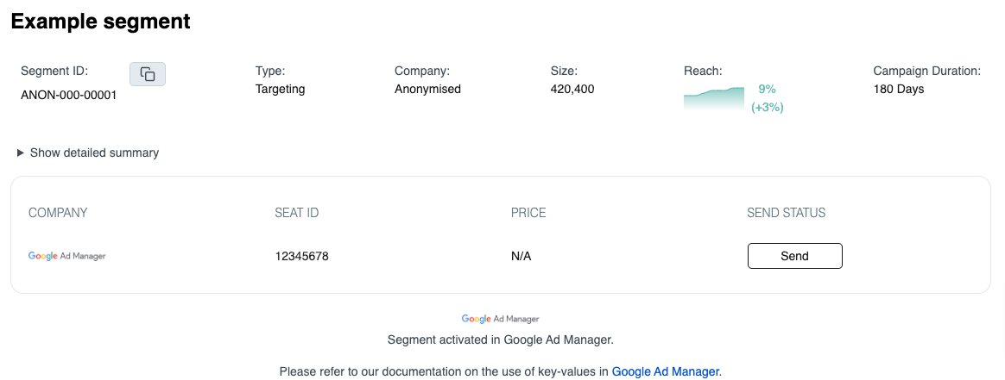
Task: Click the Reach sparkline chart
Action: pyautogui.click(x=713, y=98)
